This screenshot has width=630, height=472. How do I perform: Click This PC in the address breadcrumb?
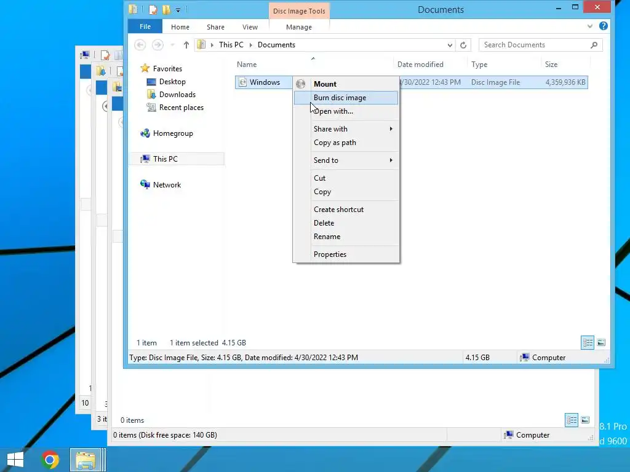click(x=231, y=45)
